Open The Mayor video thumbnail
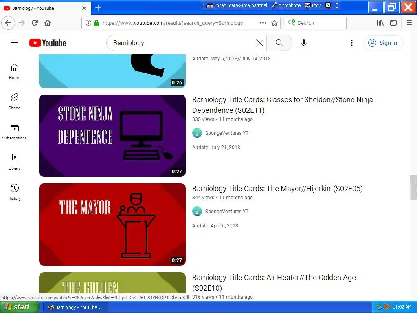 pyautogui.click(x=112, y=225)
